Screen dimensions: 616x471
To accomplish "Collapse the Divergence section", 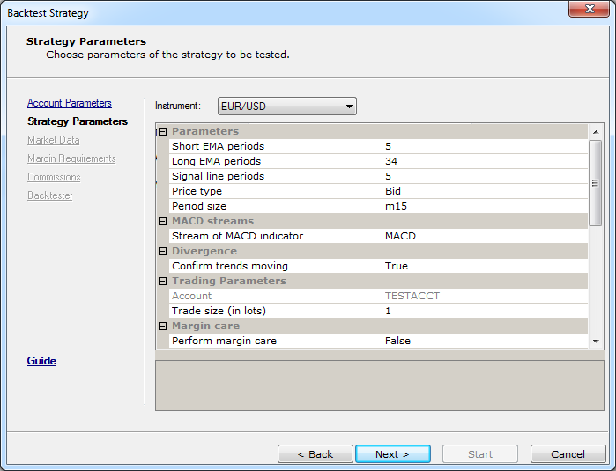I will pos(163,251).
